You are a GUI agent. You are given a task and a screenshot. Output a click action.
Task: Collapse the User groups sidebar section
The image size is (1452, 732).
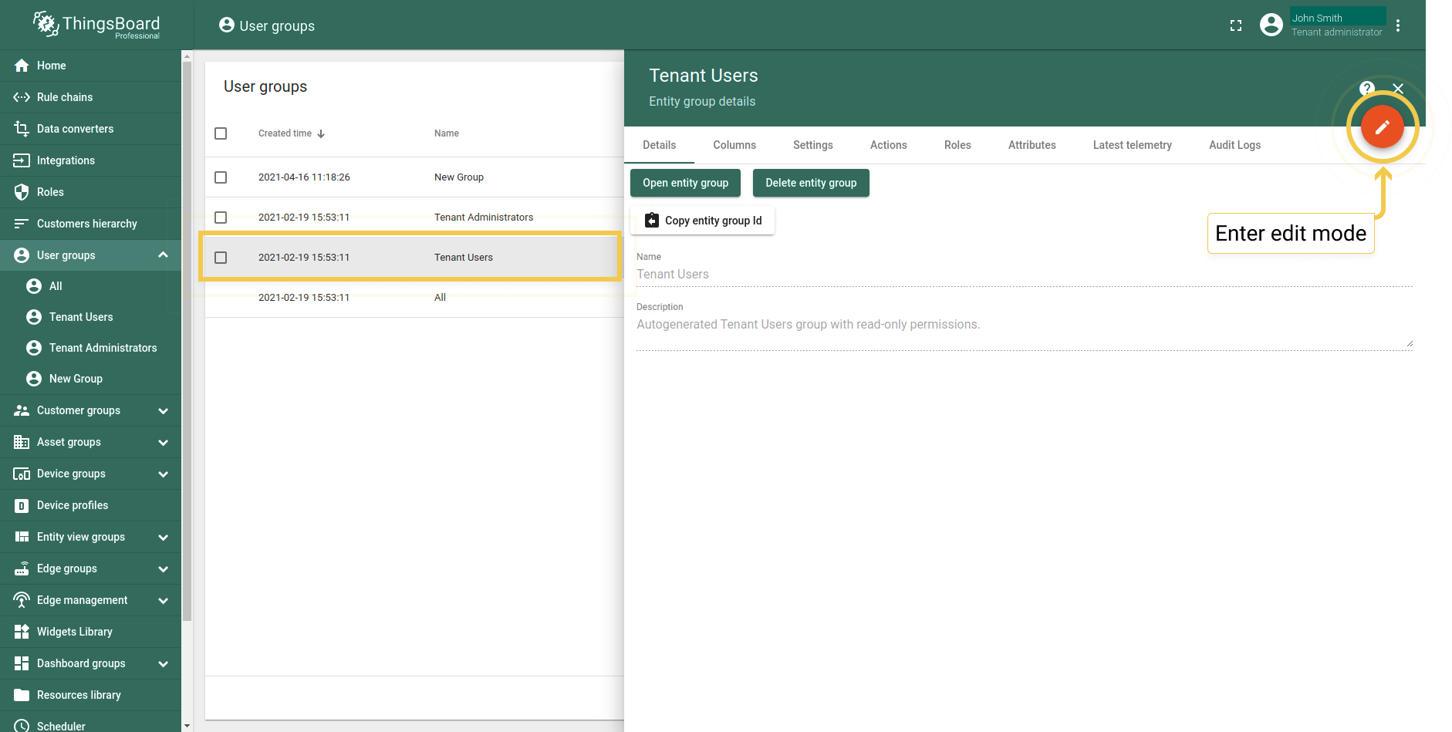coord(163,255)
